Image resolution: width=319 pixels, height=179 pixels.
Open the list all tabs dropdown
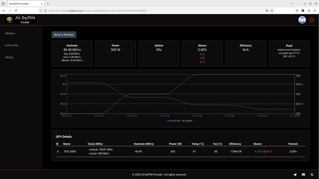pyautogui.click(x=292, y=4)
